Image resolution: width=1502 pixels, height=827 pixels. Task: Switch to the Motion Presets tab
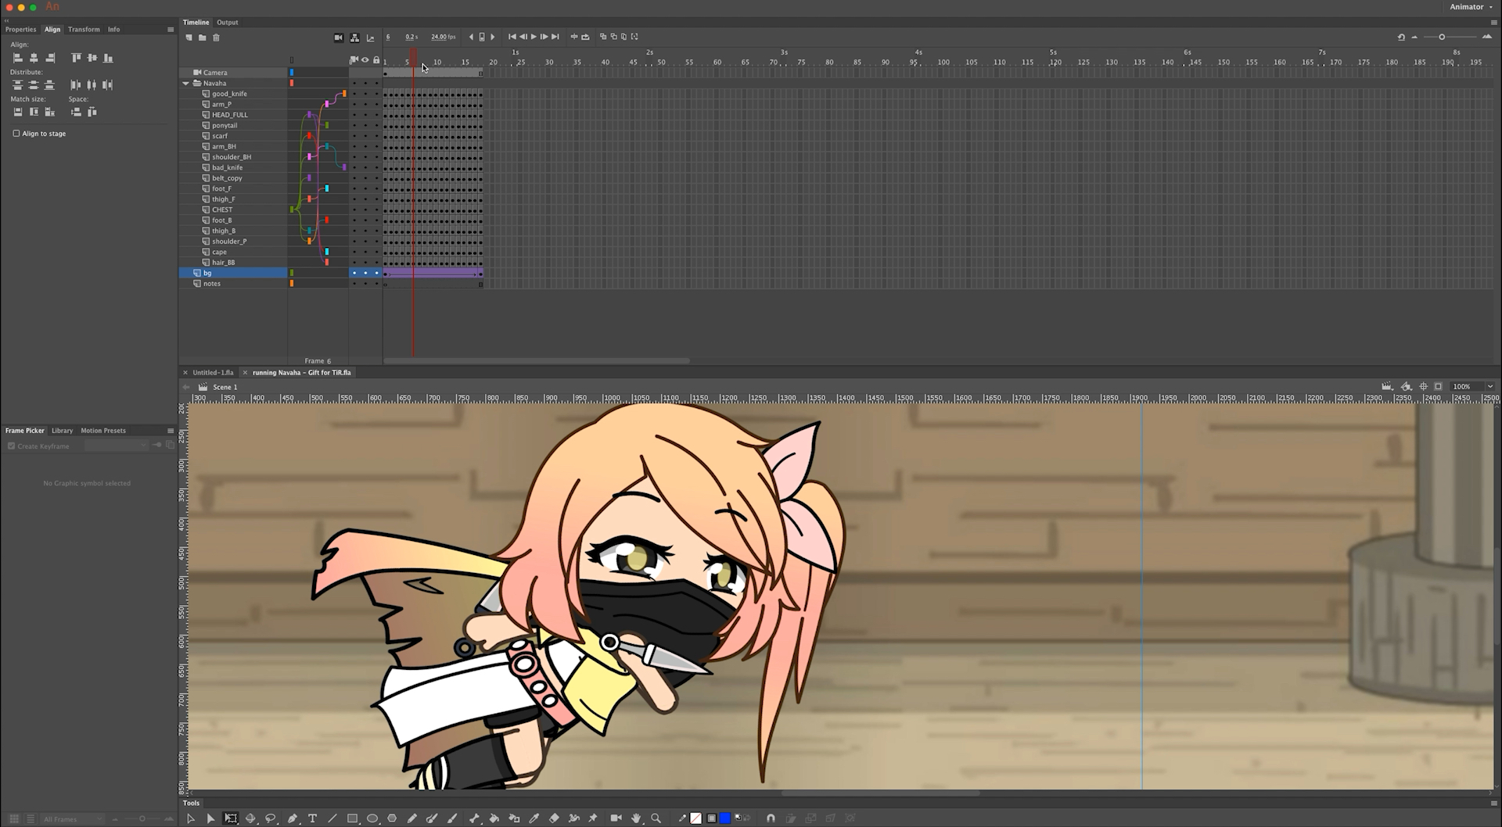[103, 431]
